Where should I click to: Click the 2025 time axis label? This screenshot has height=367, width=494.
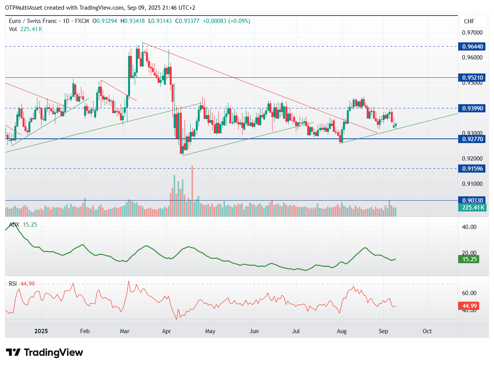[x=41, y=331]
